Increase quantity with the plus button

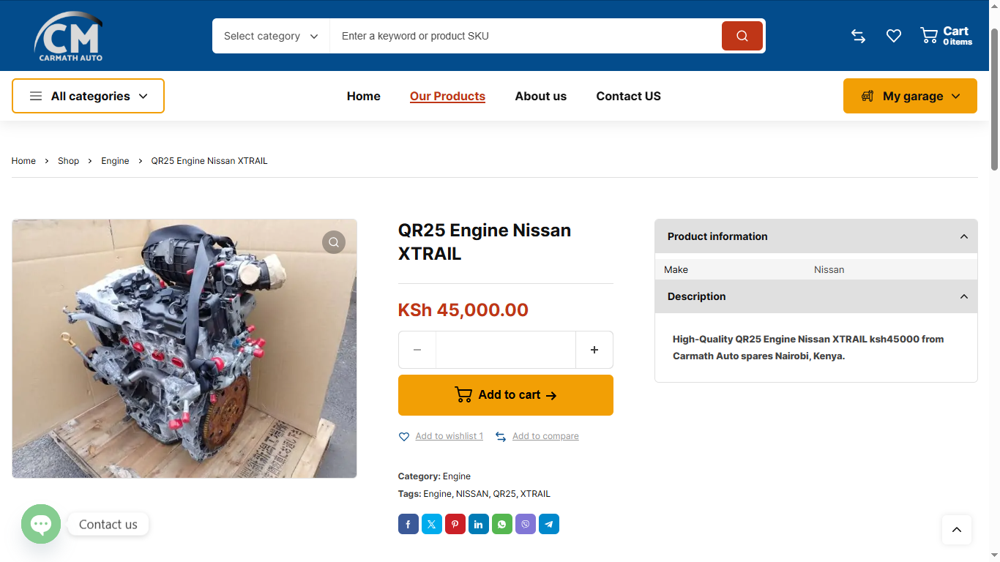coord(594,350)
